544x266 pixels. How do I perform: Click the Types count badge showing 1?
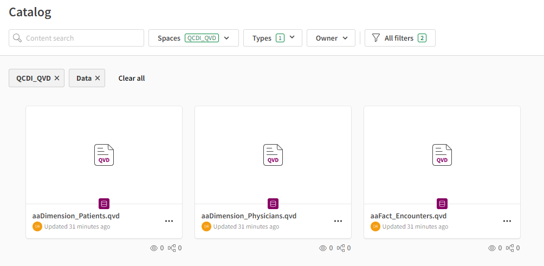coord(280,38)
